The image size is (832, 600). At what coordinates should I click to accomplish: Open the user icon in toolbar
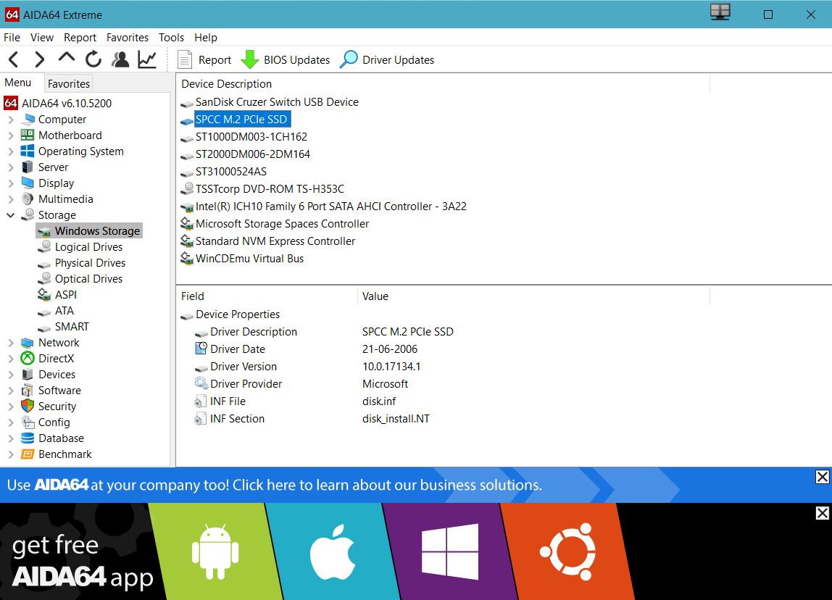click(120, 59)
